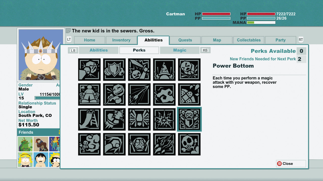Screen dimensions: 323x181
Task: Open the Quests tab
Action: 185,40
